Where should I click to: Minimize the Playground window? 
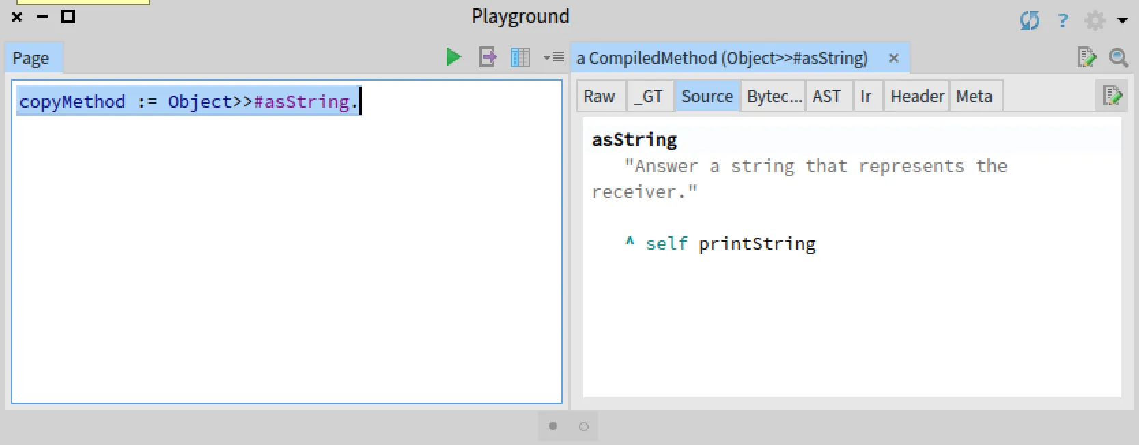point(42,16)
